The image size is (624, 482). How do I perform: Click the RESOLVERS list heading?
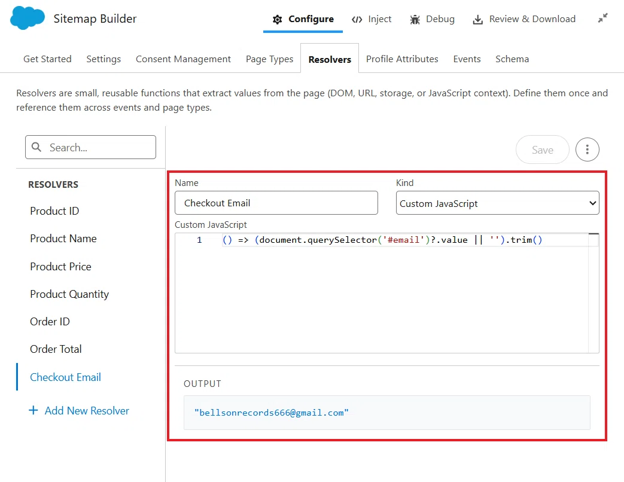pos(53,185)
